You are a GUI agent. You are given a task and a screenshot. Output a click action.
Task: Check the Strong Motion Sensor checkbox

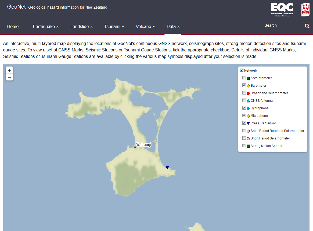click(244, 145)
